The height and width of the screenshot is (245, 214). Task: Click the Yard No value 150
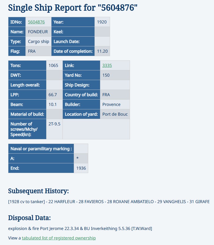click(x=106, y=75)
